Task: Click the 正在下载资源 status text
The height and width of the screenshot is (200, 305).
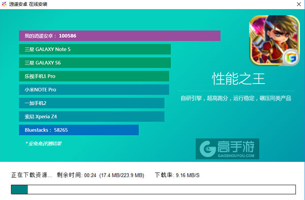Action: [32, 175]
